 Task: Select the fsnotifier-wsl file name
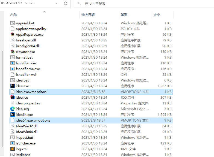[26, 75]
